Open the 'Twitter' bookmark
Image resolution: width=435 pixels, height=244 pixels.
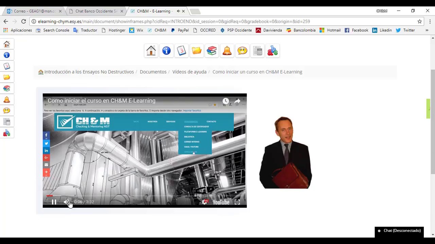tap(405, 30)
